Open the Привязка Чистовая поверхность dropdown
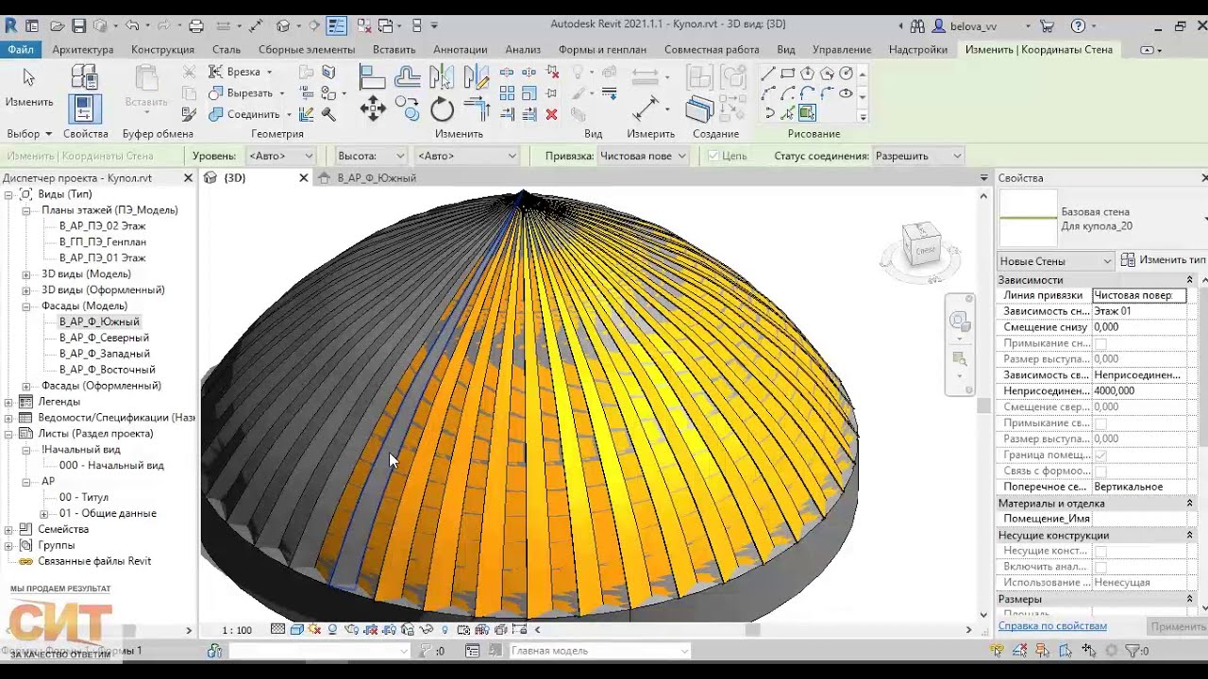The height and width of the screenshot is (679, 1208). (x=643, y=156)
